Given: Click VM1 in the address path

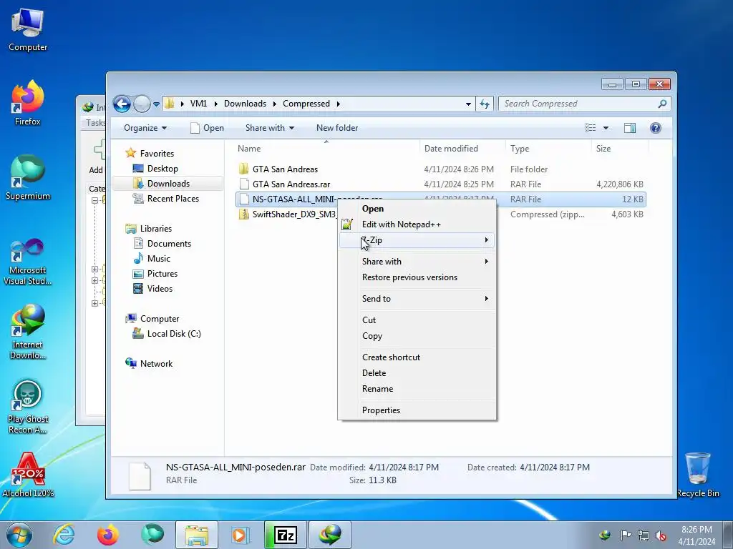Looking at the screenshot, I should pos(198,104).
